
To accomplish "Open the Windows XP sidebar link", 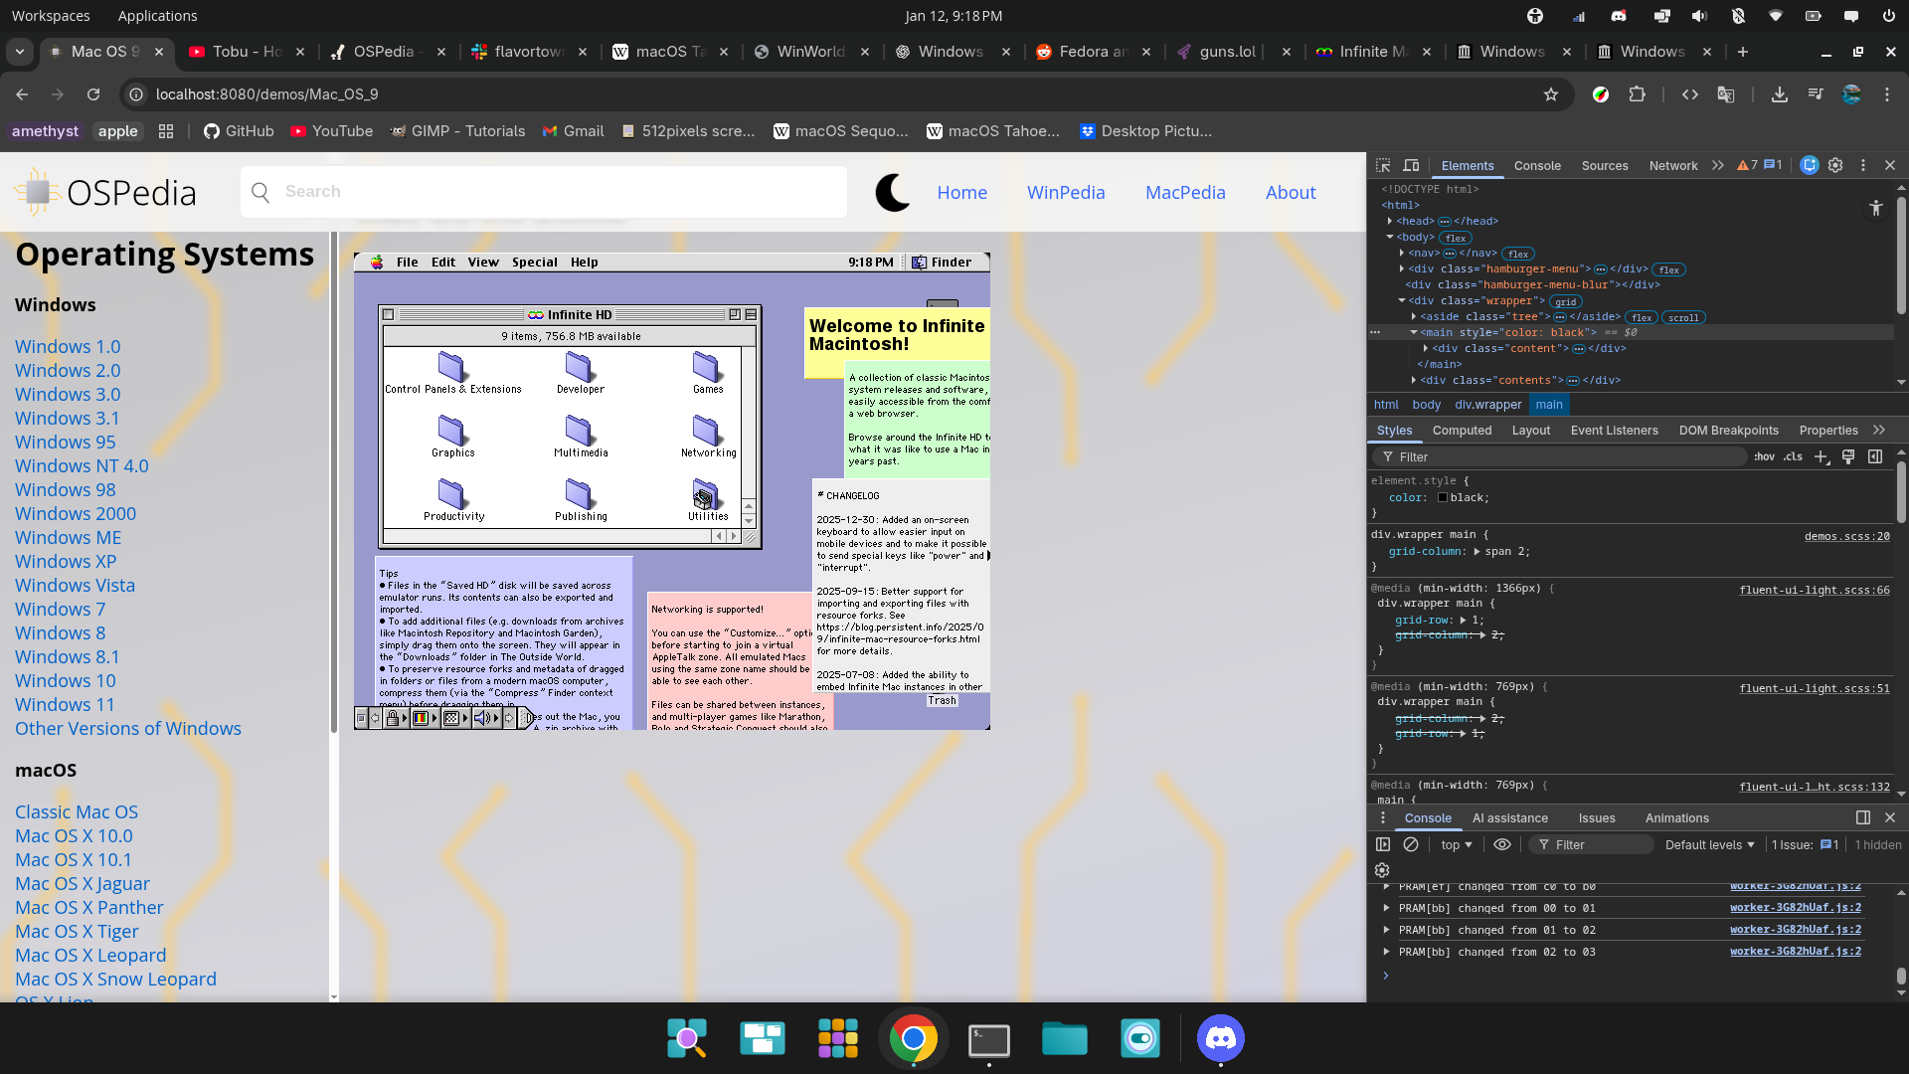I will [x=66, y=561].
